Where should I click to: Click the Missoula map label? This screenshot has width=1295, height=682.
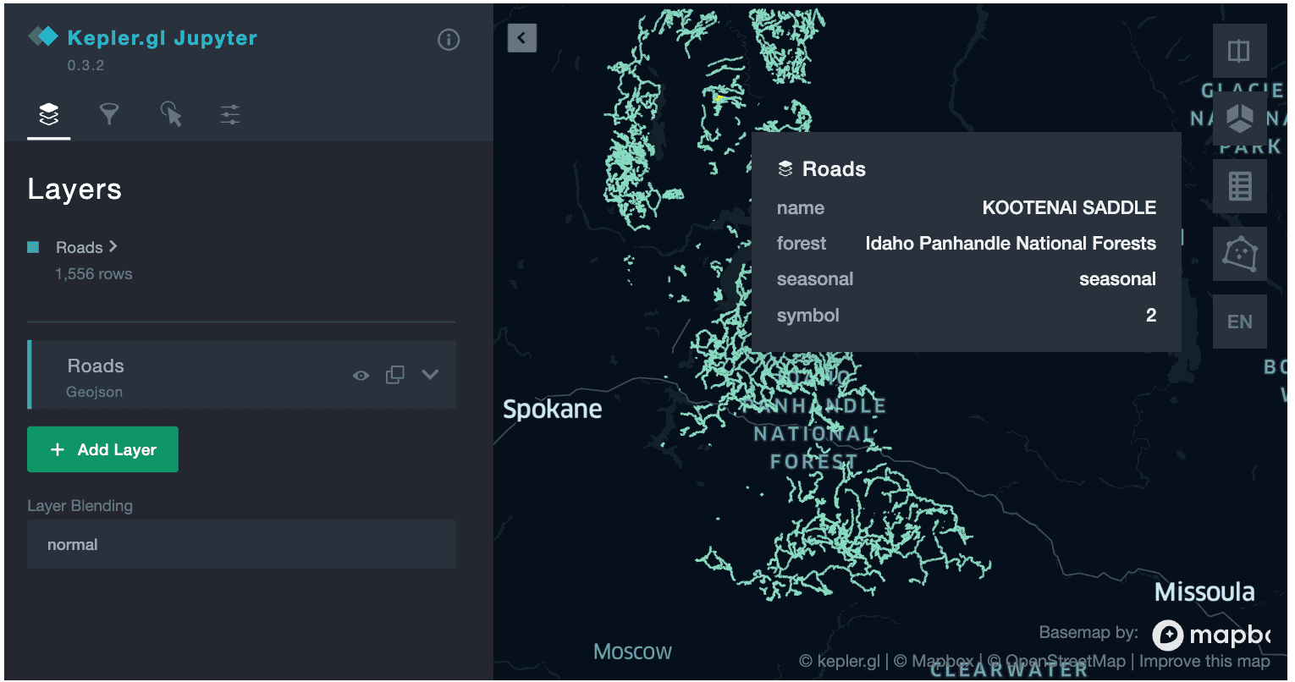[1205, 591]
